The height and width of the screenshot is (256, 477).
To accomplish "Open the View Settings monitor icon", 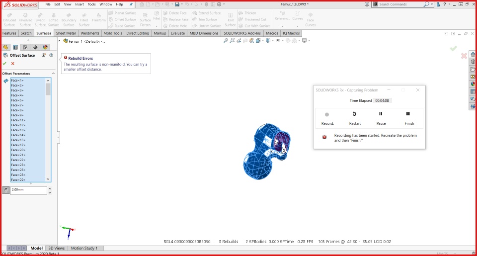I will pos(304,40).
